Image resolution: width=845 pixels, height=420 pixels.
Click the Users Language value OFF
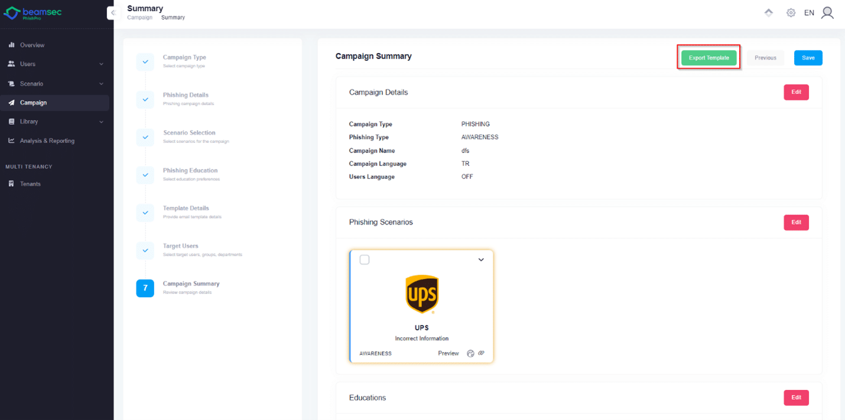coord(467,177)
